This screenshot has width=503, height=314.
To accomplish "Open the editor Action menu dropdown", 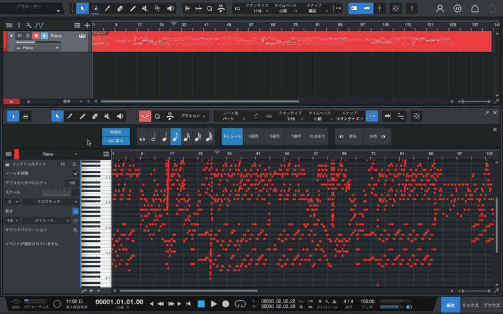I will [193, 116].
